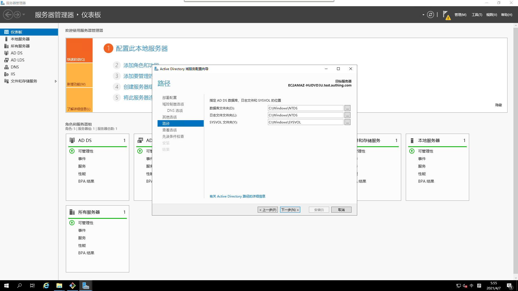Select 查看选项 step in wizard
The height and width of the screenshot is (291, 518).
click(169, 130)
